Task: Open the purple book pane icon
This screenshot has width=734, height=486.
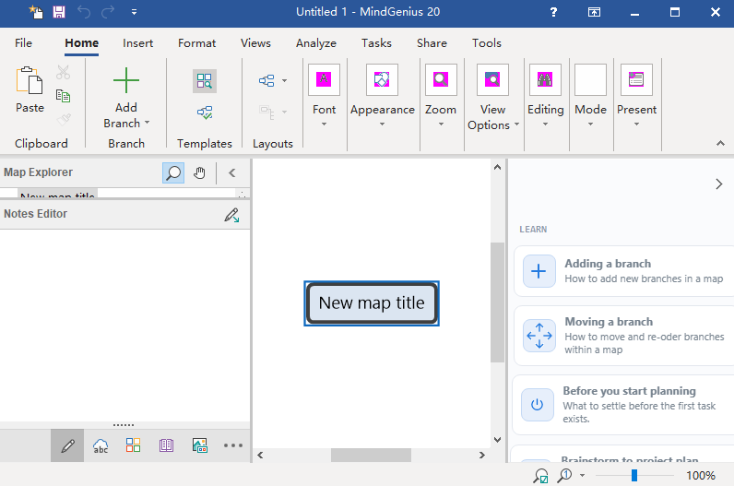Action: pos(166,445)
